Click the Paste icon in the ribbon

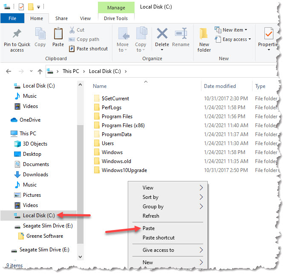pos(58,34)
